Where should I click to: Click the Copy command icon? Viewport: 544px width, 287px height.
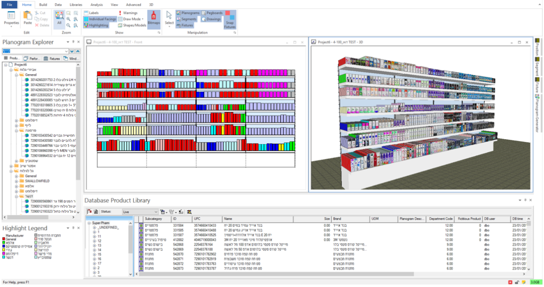click(x=37, y=19)
